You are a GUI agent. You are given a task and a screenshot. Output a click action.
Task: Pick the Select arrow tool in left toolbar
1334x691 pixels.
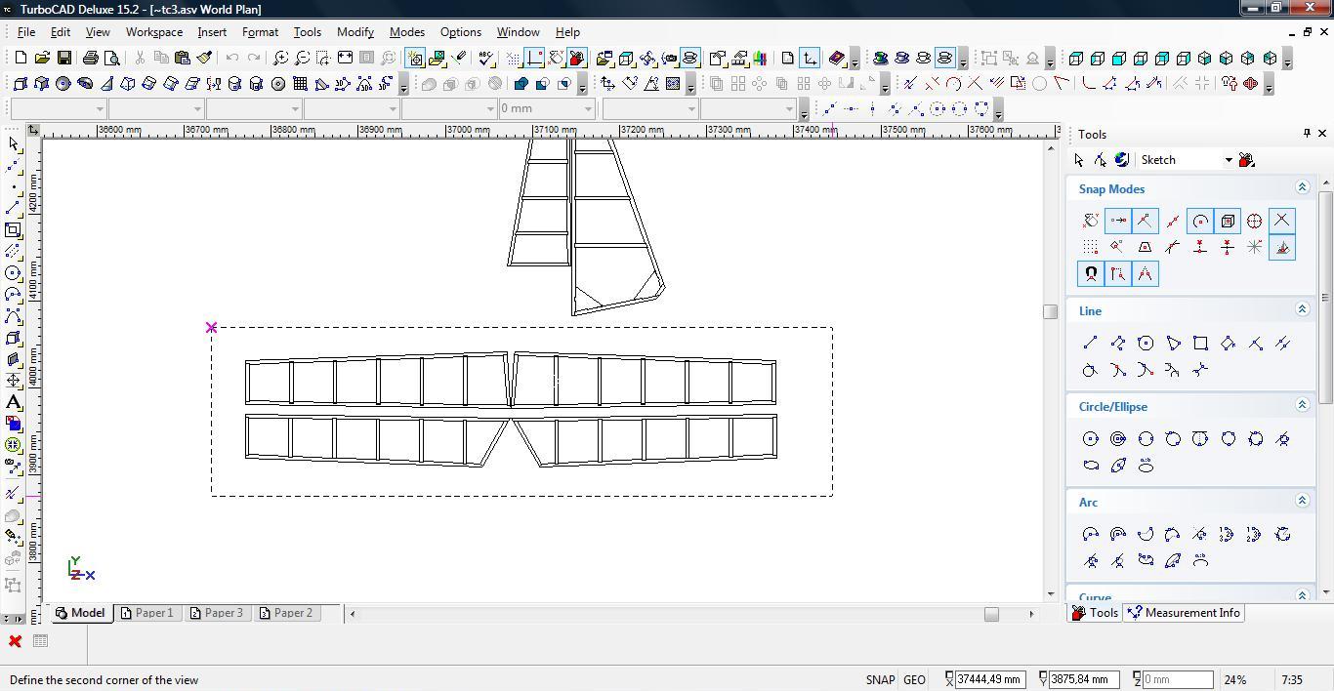click(x=14, y=144)
